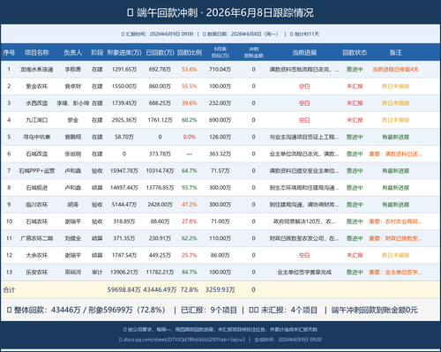Click the 27.8% ratio in row 10
The image size is (441, 352).
click(x=190, y=221)
